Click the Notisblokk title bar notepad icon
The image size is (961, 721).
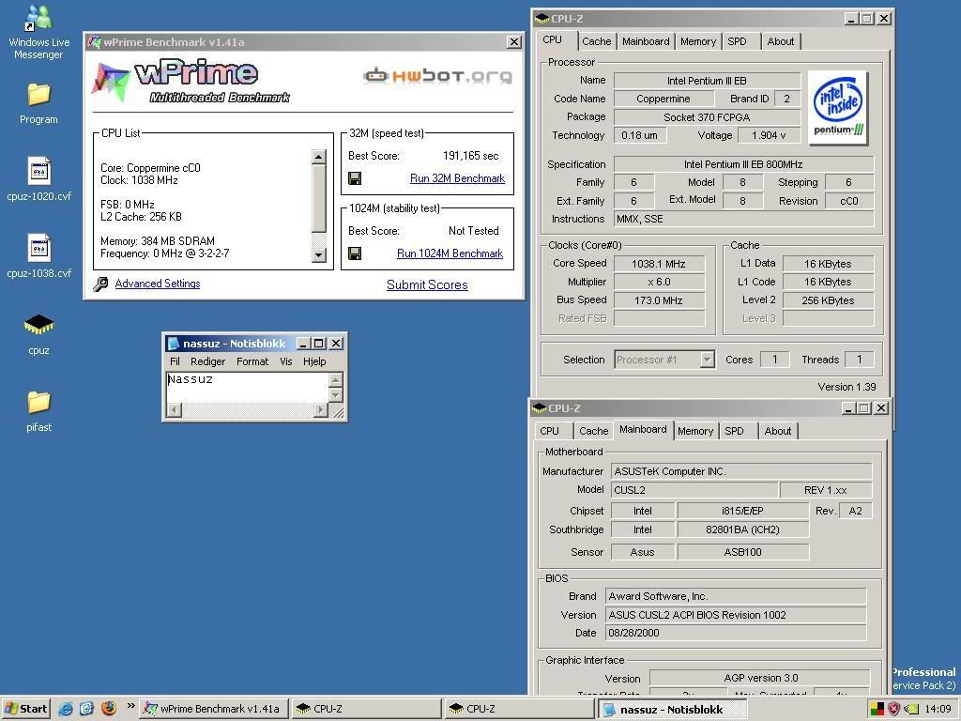tap(173, 344)
